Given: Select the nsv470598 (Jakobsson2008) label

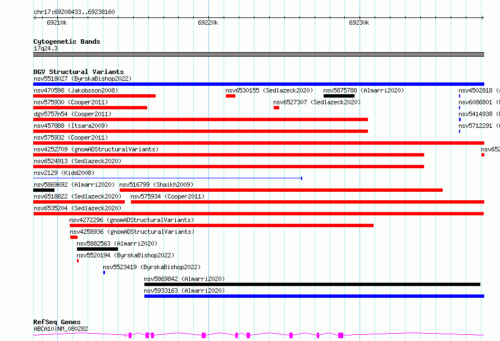Looking at the screenshot, I should pyautogui.click(x=76, y=90).
